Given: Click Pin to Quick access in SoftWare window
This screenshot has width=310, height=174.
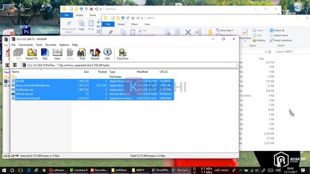Looking at the screenshot, I should (x=69, y=27).
